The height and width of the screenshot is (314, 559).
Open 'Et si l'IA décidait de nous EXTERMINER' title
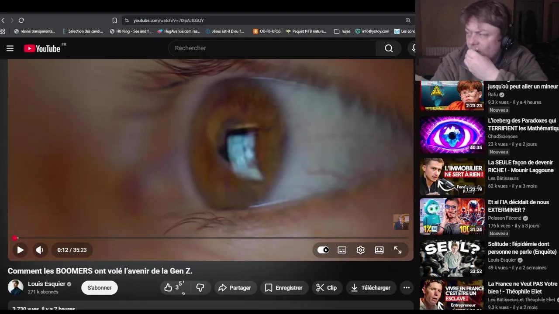pyautogui.click(x=518, y=206)
